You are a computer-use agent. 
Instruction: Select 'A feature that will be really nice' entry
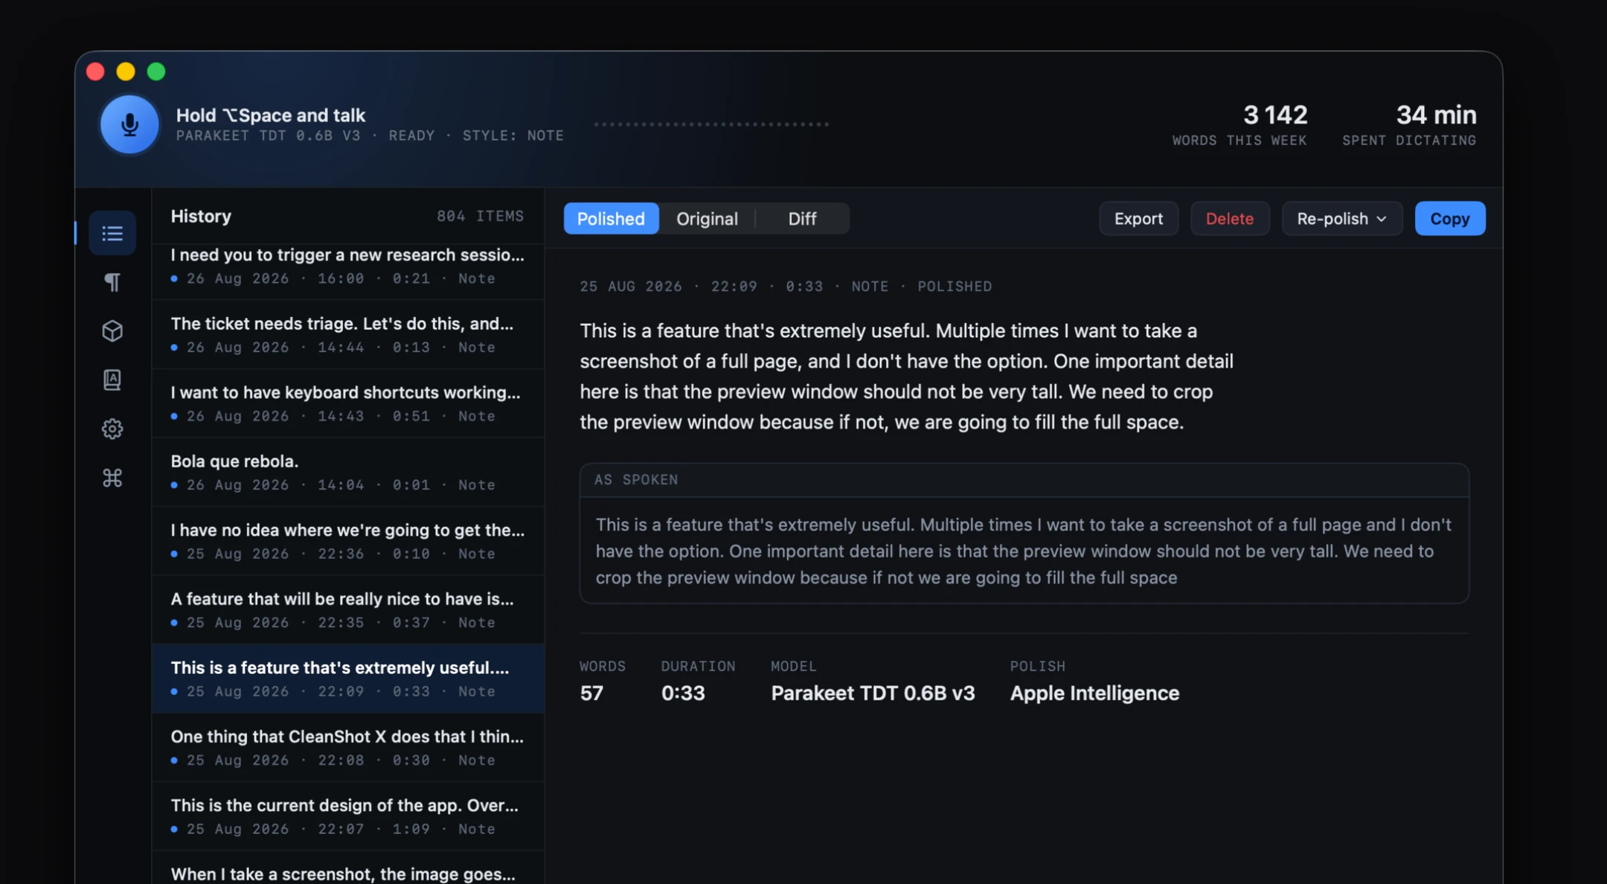click(x=348, y=609)
